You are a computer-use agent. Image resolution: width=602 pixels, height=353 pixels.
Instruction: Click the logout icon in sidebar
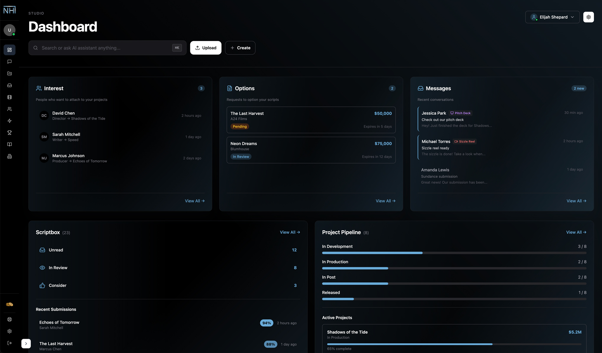[x=9, y=343]
